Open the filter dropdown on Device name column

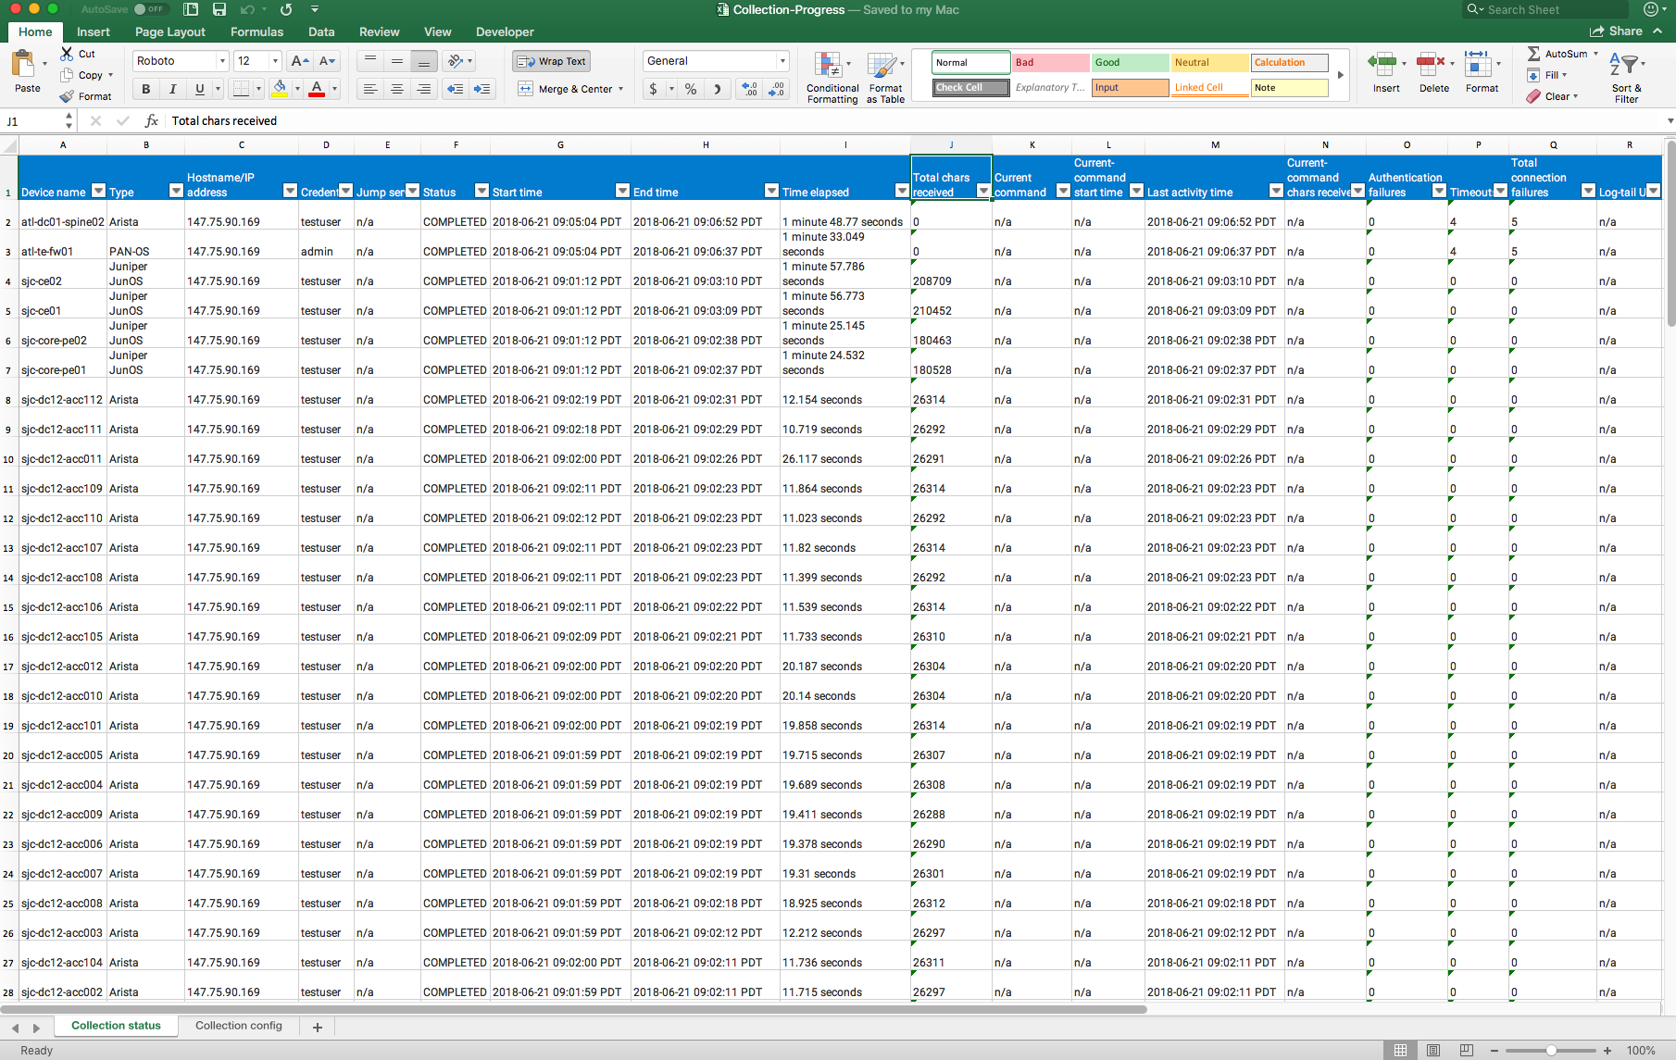pyautogui.click(x=98, y=192)
